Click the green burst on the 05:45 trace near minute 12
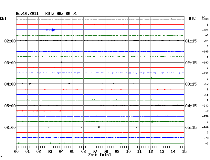The image size is (210, 160). click(152, 121)
